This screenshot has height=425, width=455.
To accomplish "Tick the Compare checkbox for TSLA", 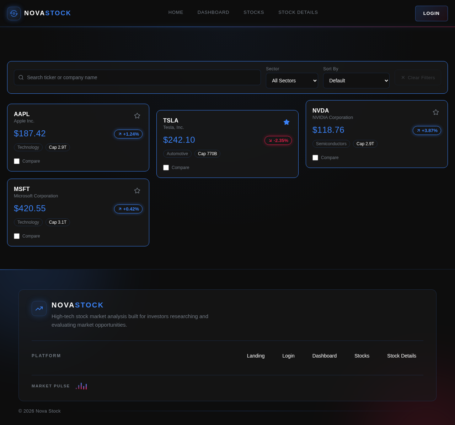I will click(166, 168).
